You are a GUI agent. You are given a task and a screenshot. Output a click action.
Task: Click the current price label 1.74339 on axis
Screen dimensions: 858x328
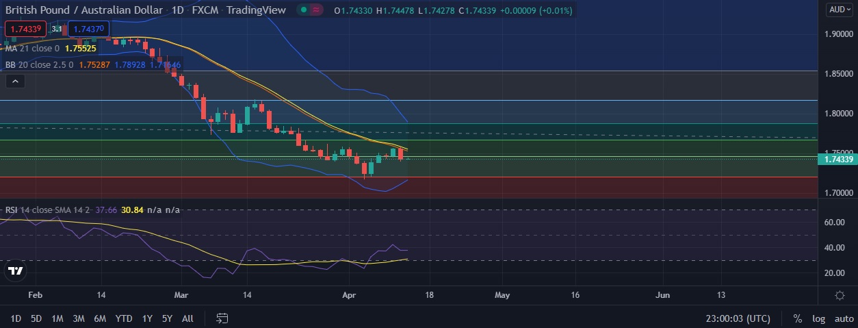point(837,159)
